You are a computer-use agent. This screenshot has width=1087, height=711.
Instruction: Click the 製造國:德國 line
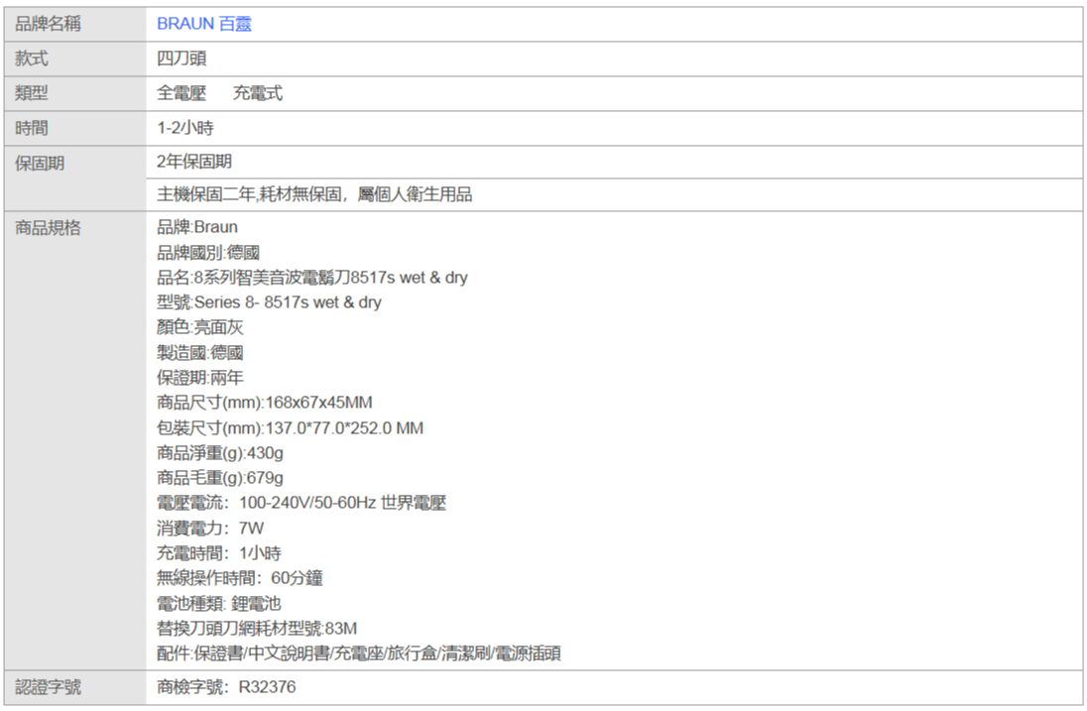tap(199, 353)
